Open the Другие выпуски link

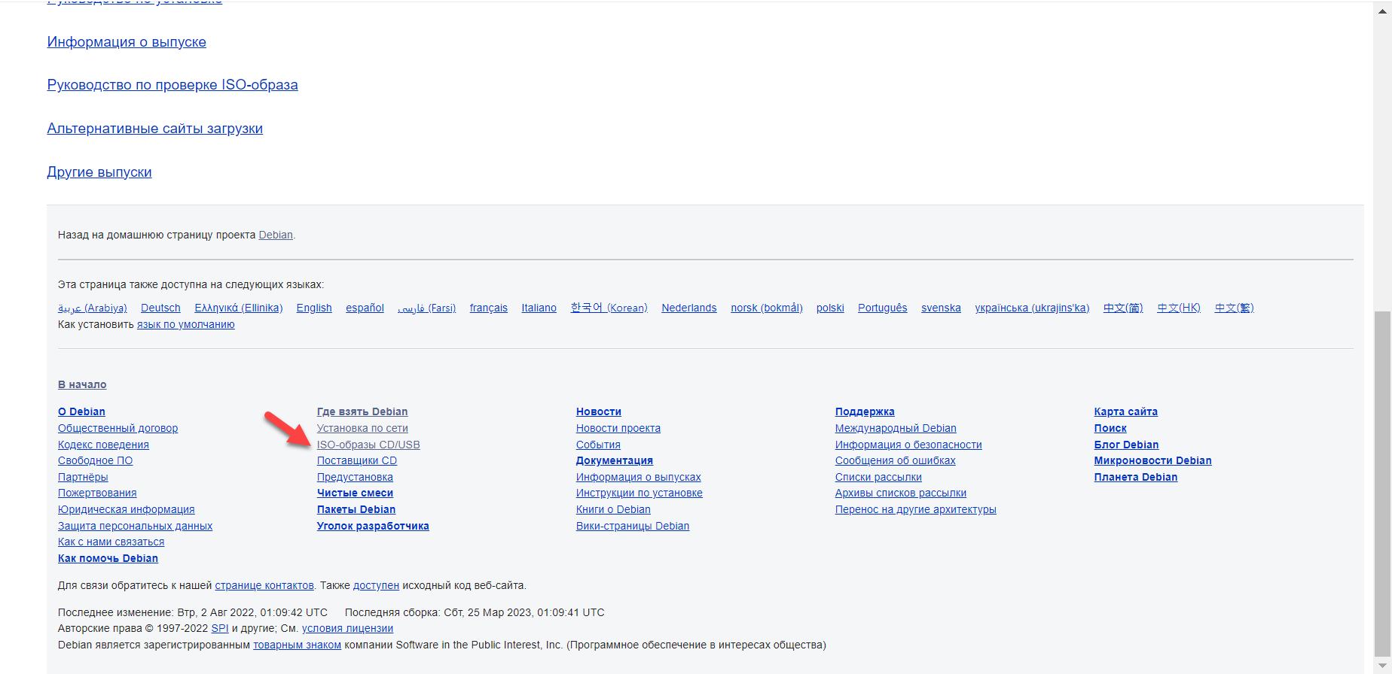(99, 172)
